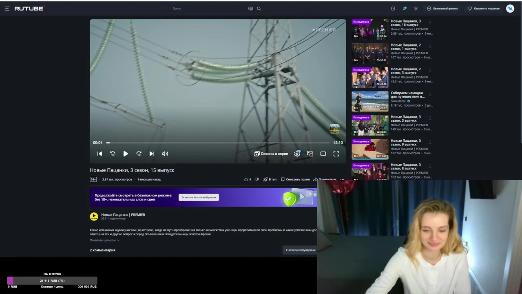
Task: Open the on-screen keyboard icon in search
Action: click(251, 9)
